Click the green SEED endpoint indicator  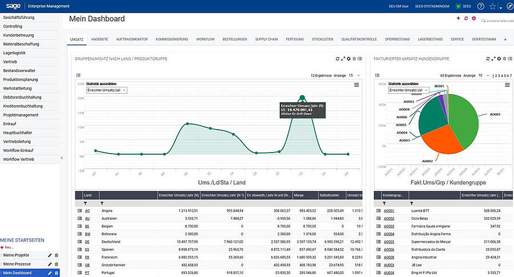[x=458, y=6]
